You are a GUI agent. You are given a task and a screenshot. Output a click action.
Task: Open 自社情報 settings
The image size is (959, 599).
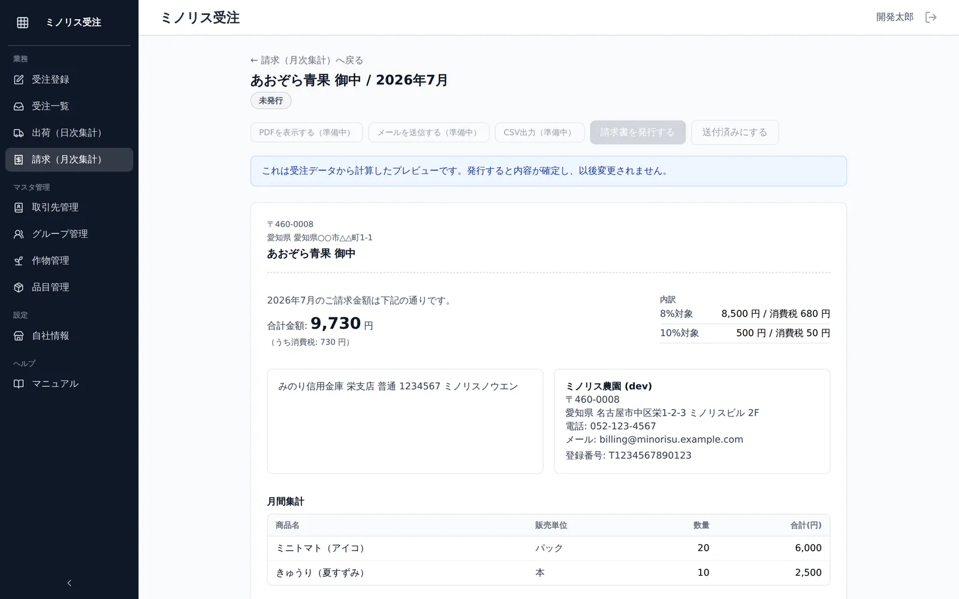click(x=69, y=336)
